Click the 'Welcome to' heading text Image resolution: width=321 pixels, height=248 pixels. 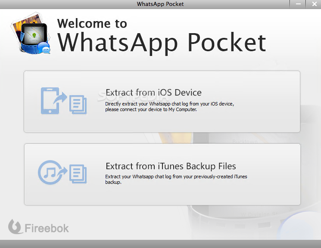92,23
